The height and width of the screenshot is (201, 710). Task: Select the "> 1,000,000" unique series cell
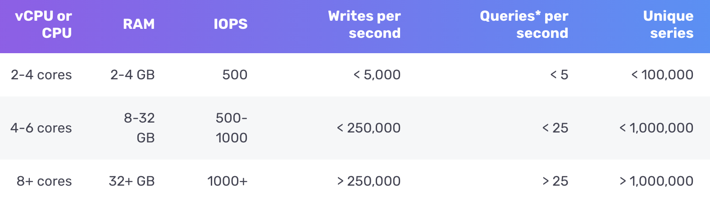coord(656,181)
